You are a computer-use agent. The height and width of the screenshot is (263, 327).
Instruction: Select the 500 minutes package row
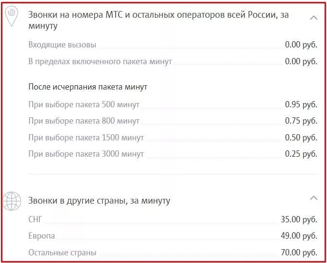84,104
